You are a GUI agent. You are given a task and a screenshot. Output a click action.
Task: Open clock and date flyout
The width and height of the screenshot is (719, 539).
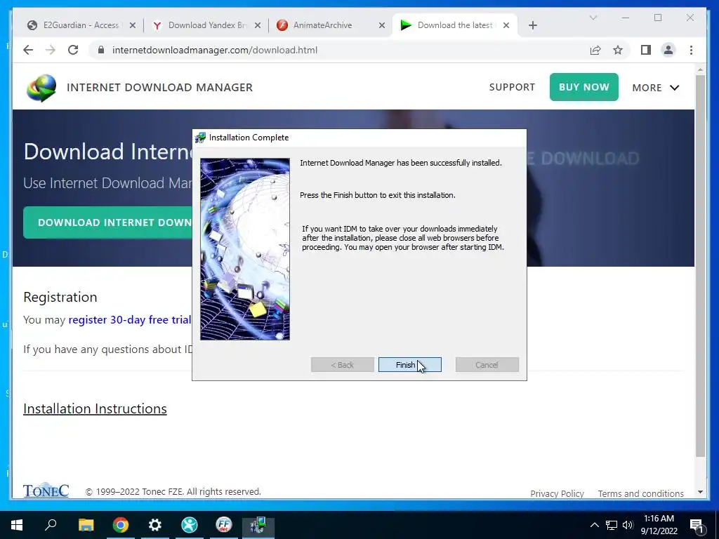tap(659, 525)
